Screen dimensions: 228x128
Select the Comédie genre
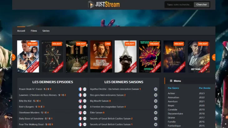172,110
